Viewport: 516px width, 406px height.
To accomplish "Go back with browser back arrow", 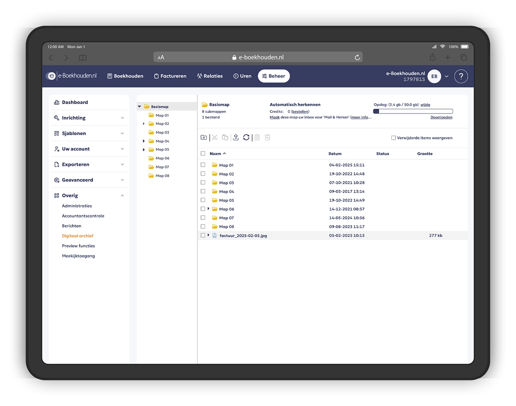I will coord(51,58).
